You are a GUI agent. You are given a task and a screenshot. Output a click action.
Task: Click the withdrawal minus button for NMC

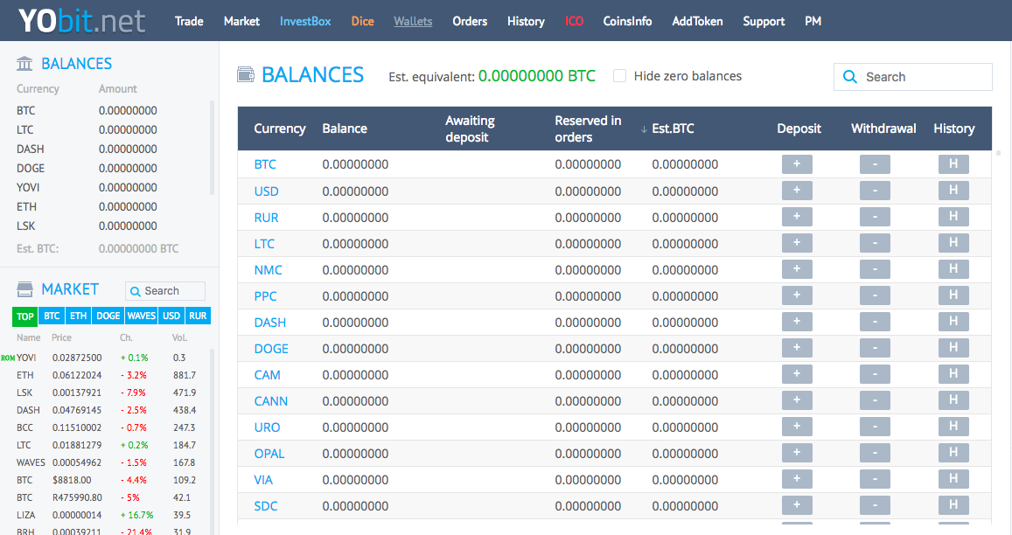[x=875, y=269]
